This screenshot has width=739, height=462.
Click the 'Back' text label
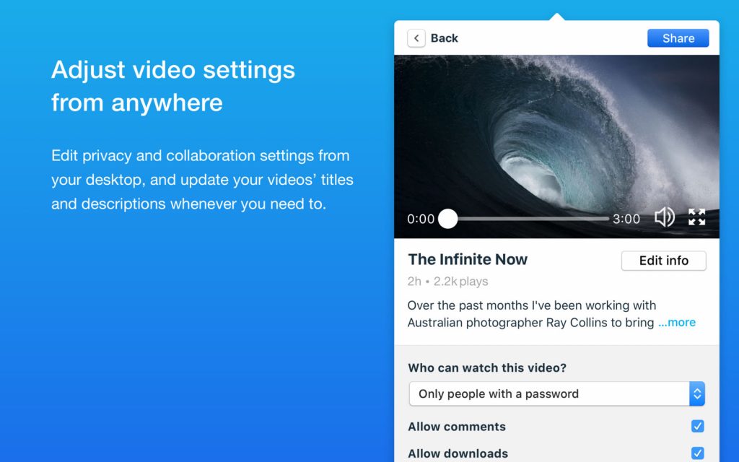(444, 38)
